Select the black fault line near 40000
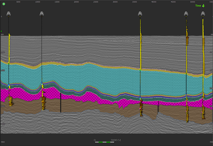This screenshot has height=146, width=213. tap(158, 107)
